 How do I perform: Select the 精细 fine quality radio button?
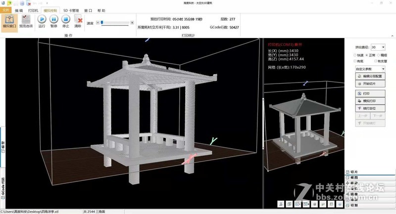(x=379, y=55)
